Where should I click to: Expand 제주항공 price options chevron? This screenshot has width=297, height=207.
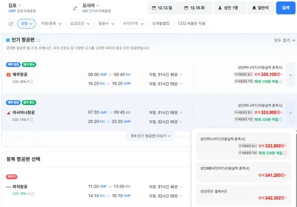point(291,75)
